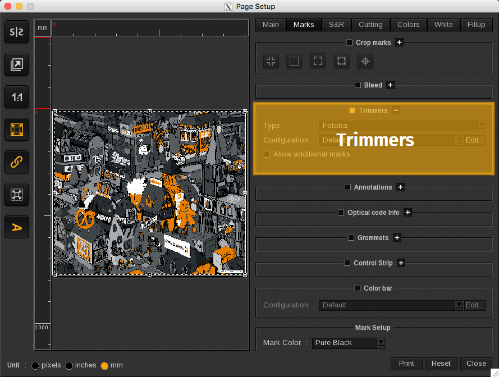Select the dotted rectangle crop mark style
This screenshot has width=499, height=377.
point(294,61)
